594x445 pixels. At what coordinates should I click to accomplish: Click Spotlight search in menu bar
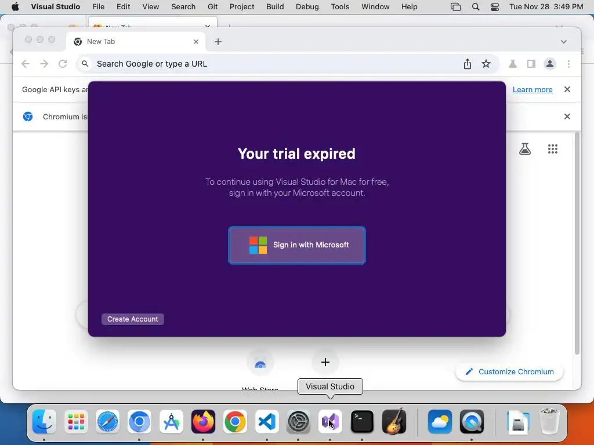click(476, 7)
